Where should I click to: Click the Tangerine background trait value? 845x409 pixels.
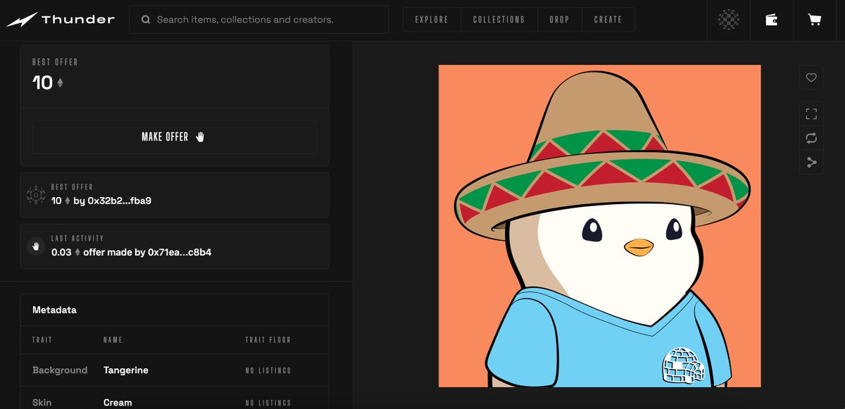pyautogui.click(x=126, y=370)
